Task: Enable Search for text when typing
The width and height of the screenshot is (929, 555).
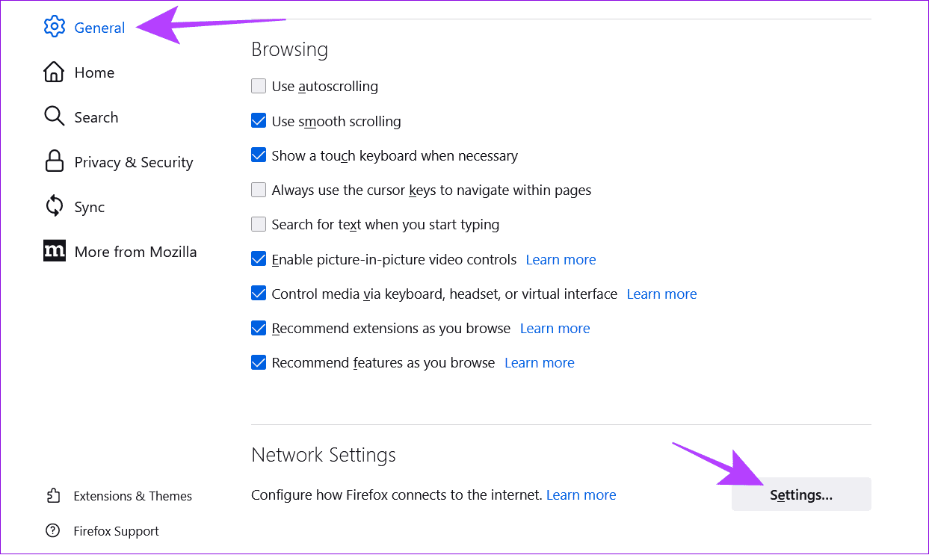Action: coord(259,224)
